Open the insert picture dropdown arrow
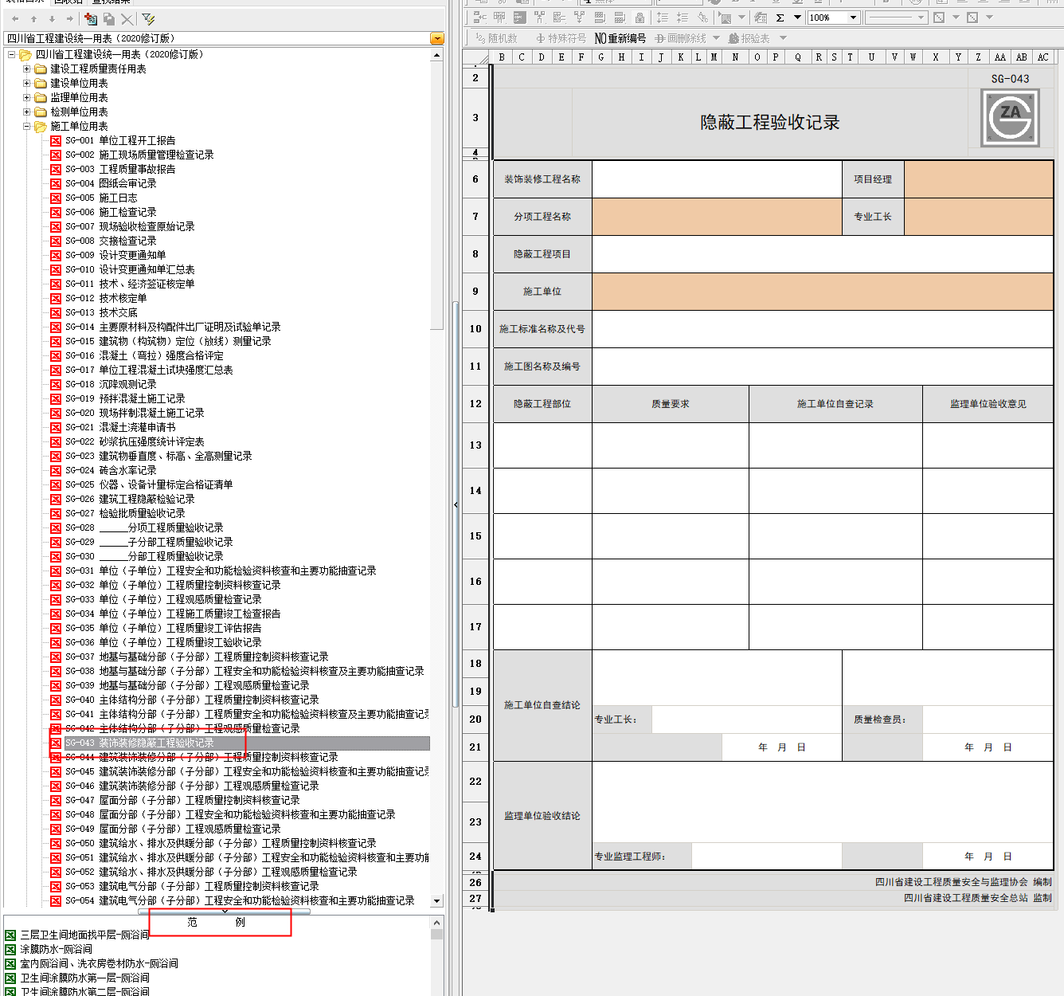The image size is (1064, 996). point(742,17)
